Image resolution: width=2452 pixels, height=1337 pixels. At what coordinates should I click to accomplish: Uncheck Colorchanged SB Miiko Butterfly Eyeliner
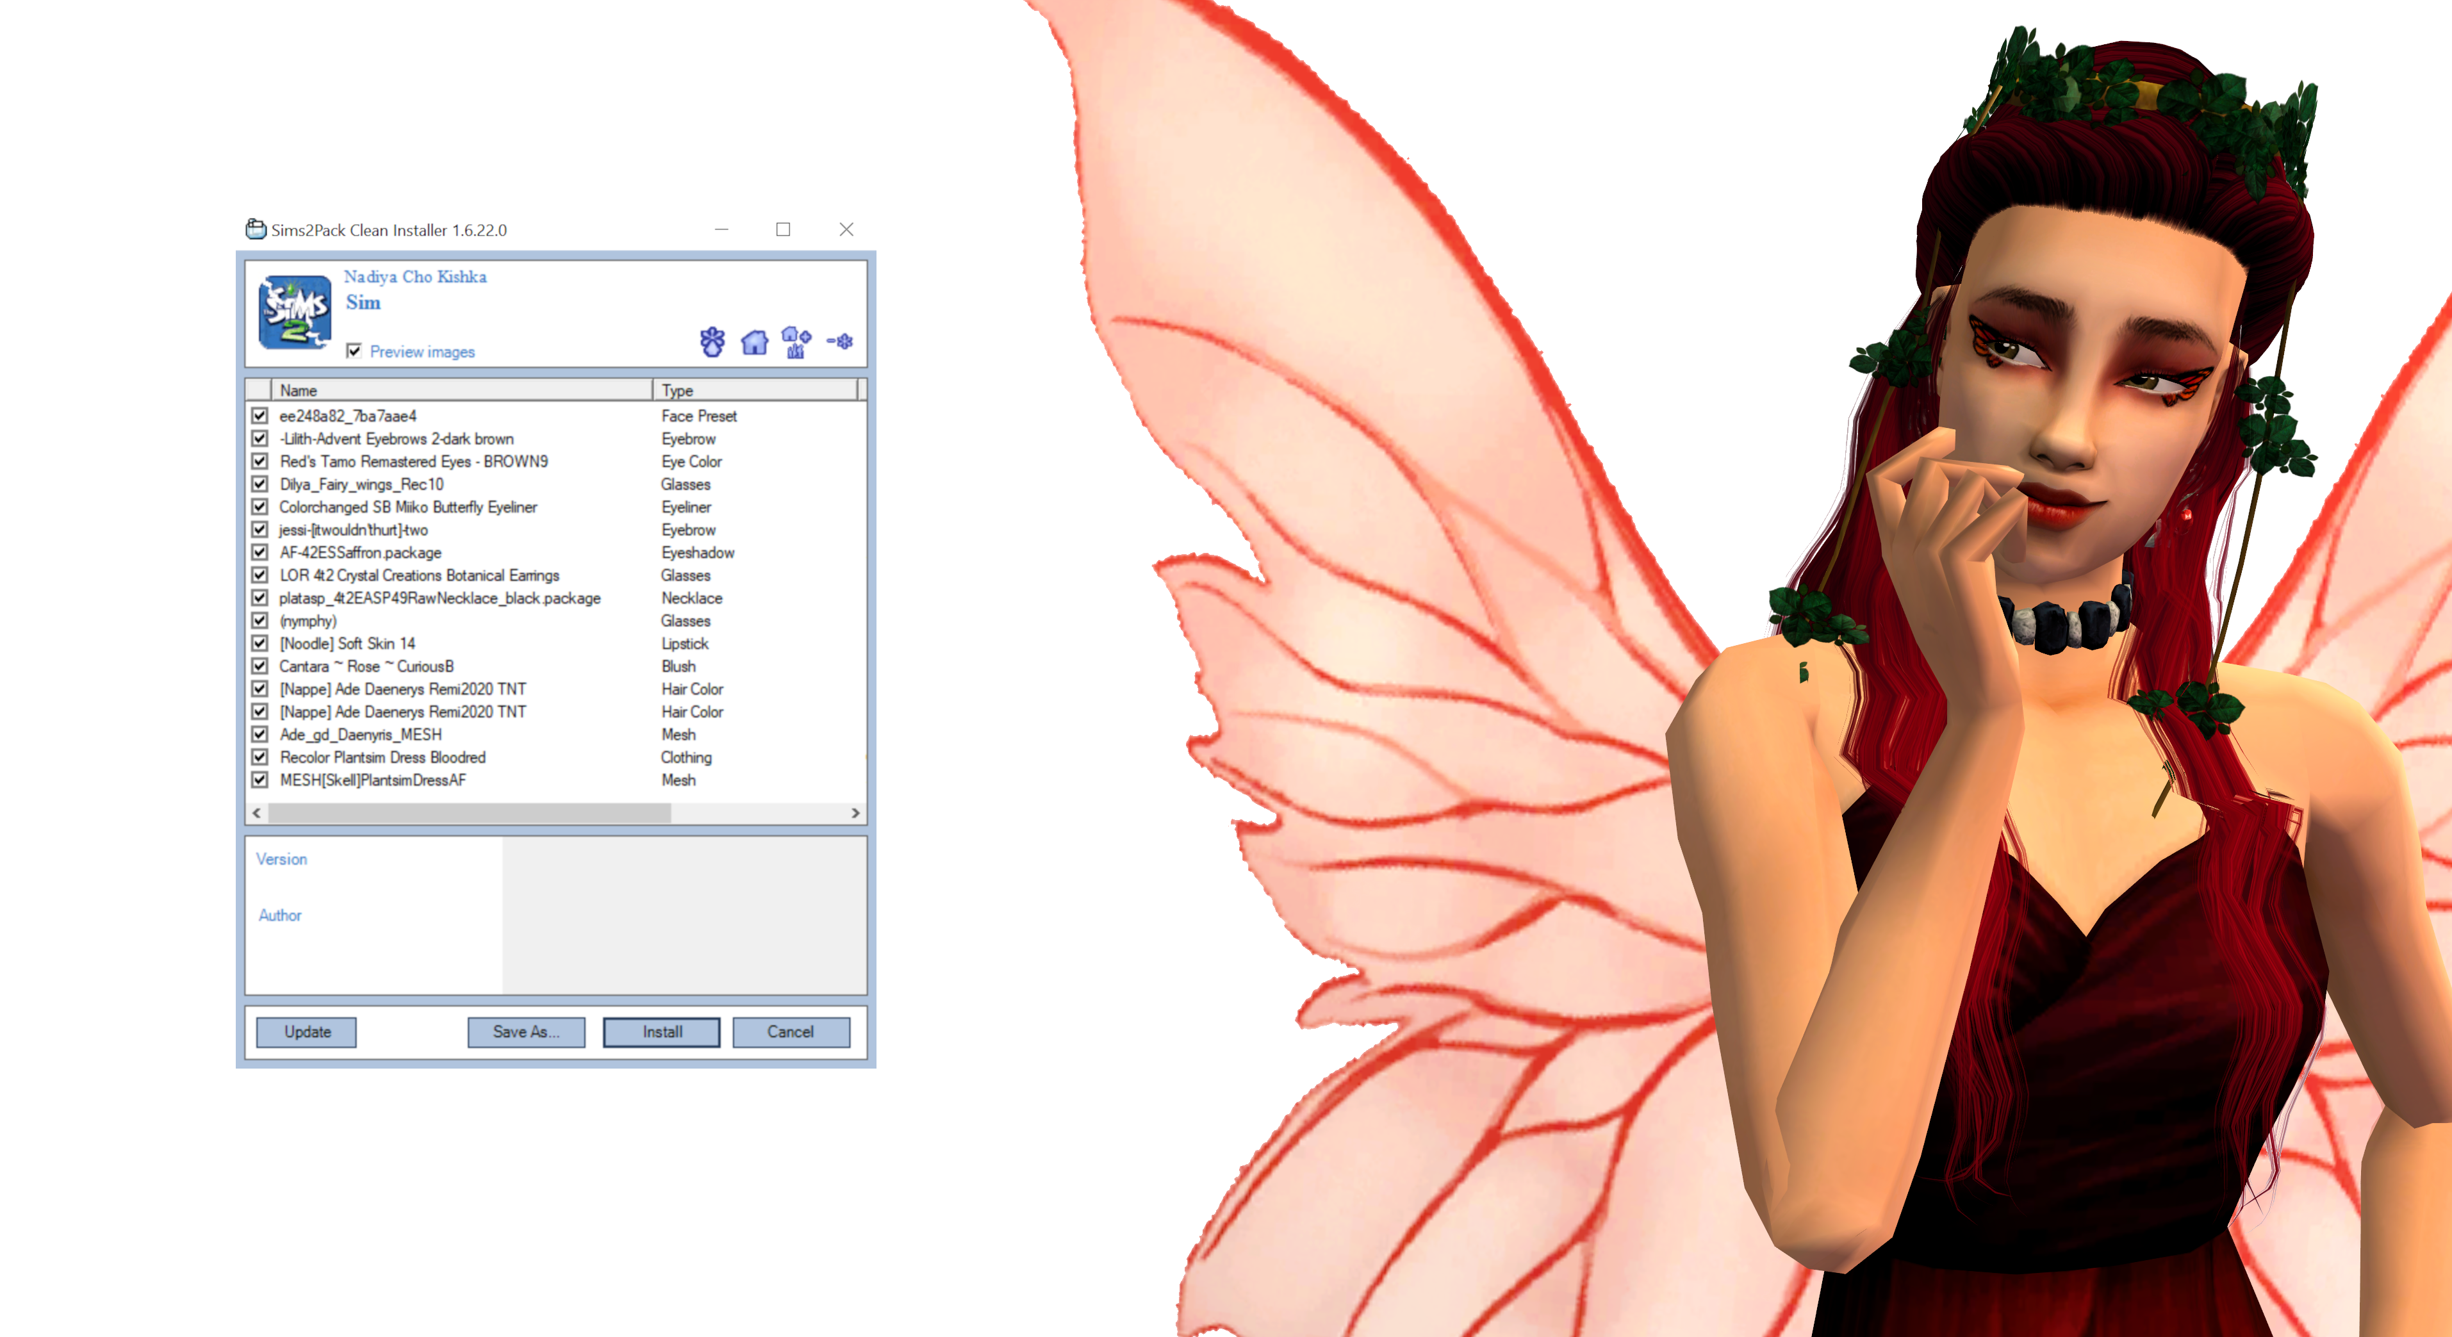click(259, 507)
